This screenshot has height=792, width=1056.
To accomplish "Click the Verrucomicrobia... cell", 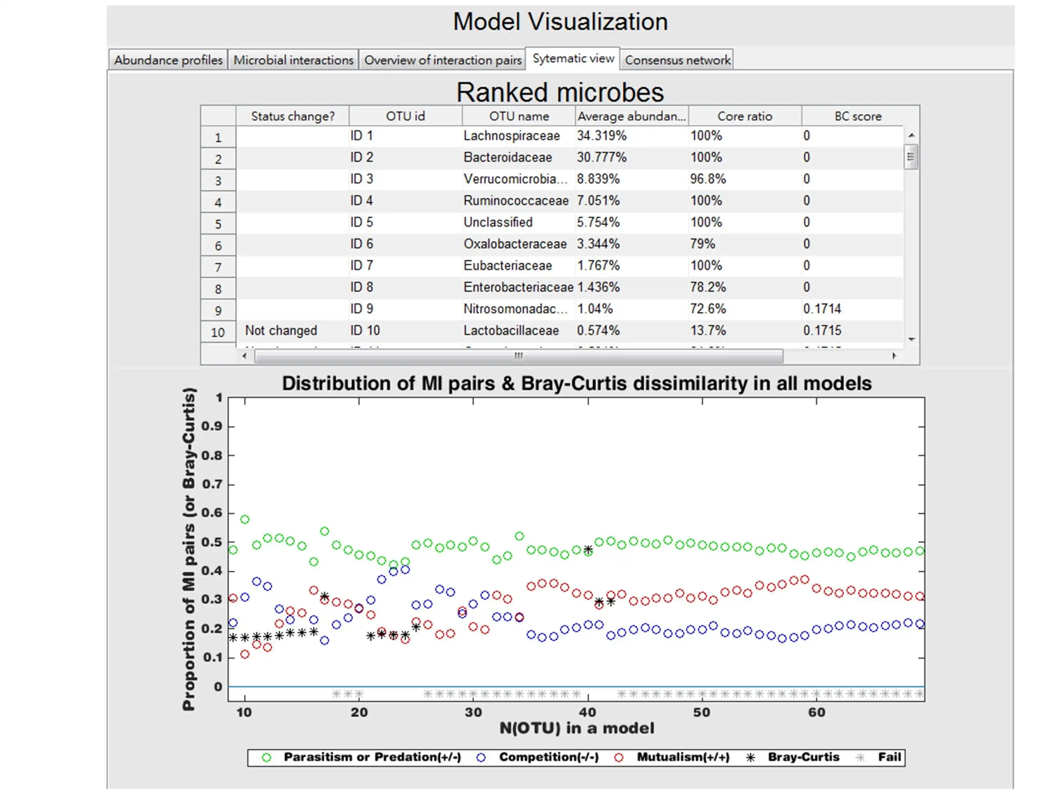I will pos(518,179).
